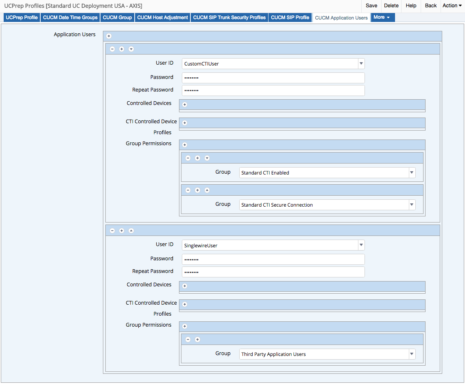
Task: Click the Save button
Action: 371,6
